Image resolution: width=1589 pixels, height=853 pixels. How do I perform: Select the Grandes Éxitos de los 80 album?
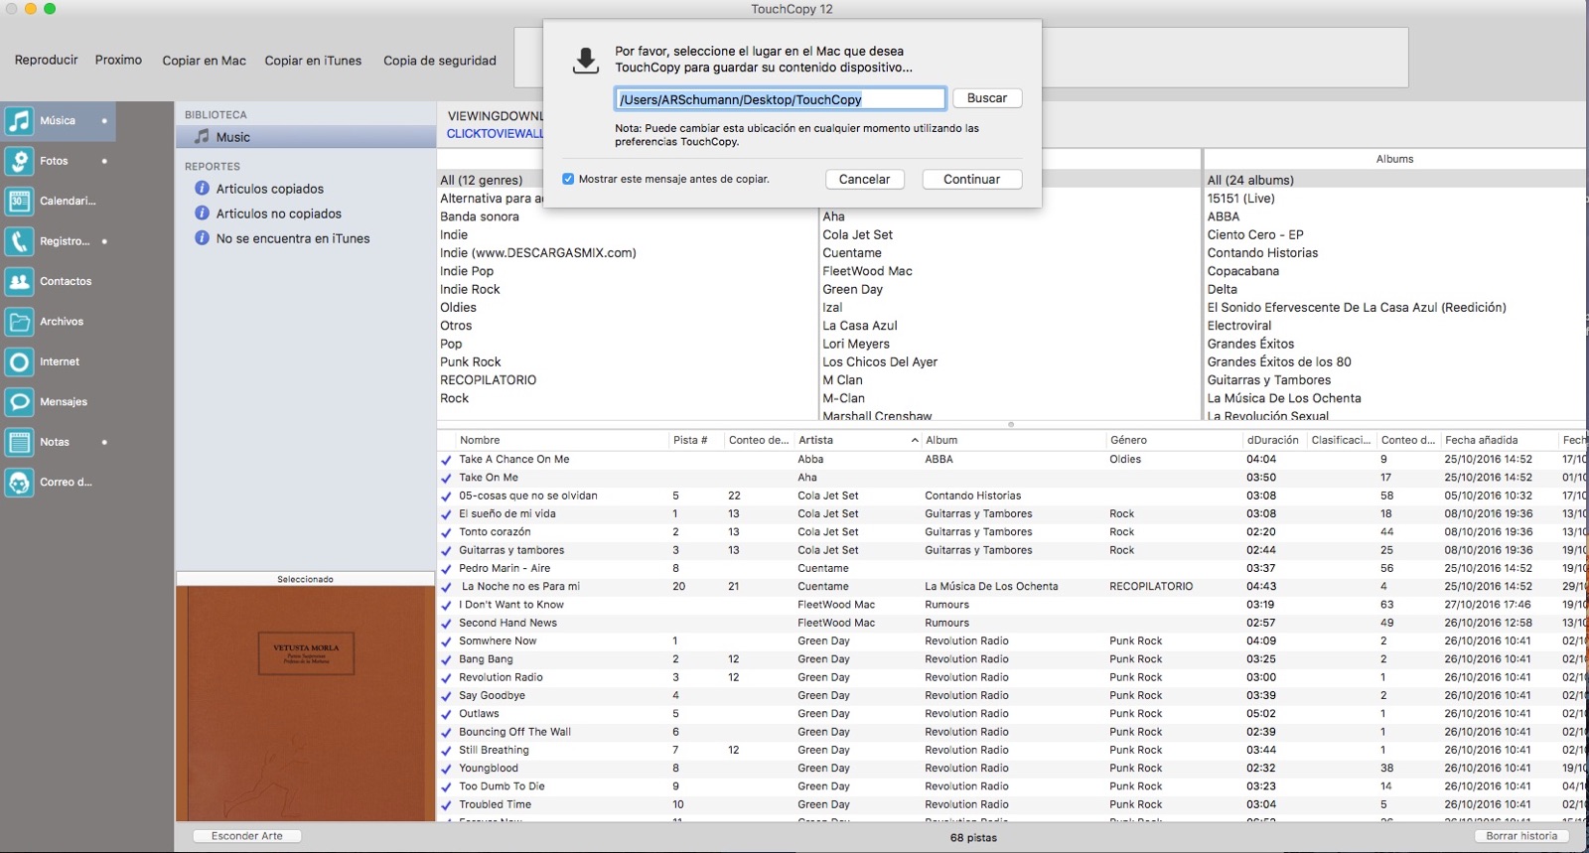1279,362
